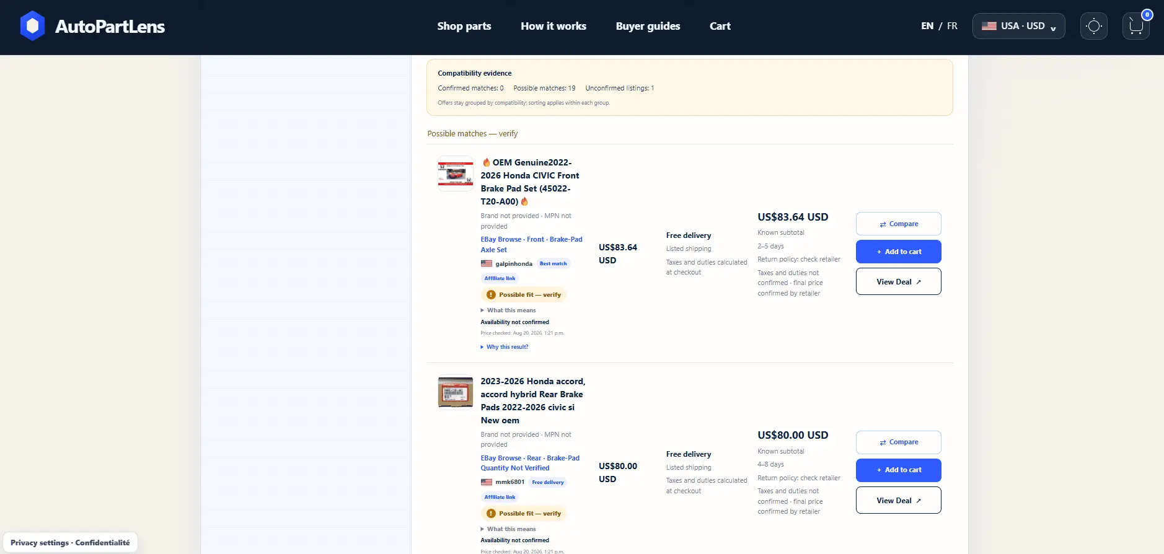Switch language to FR
Screen dimensions: 1164x554
coord(952,26)
